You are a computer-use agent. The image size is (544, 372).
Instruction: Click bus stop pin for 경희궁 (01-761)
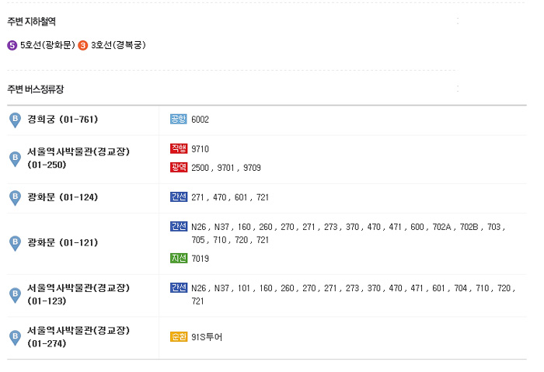coord(15,120)
